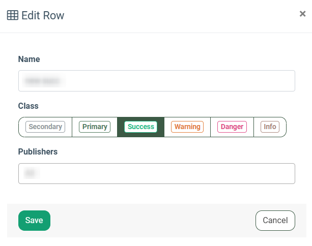Image resolution: width=312 pixels, height=246 pixels.
Task: Click the Edit Row dialog title
Action: [43, 15]
